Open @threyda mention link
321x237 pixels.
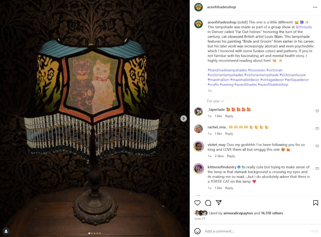click(x=304, y=27)
